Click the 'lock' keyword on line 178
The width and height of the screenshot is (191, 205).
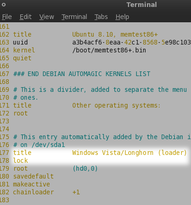20,160
